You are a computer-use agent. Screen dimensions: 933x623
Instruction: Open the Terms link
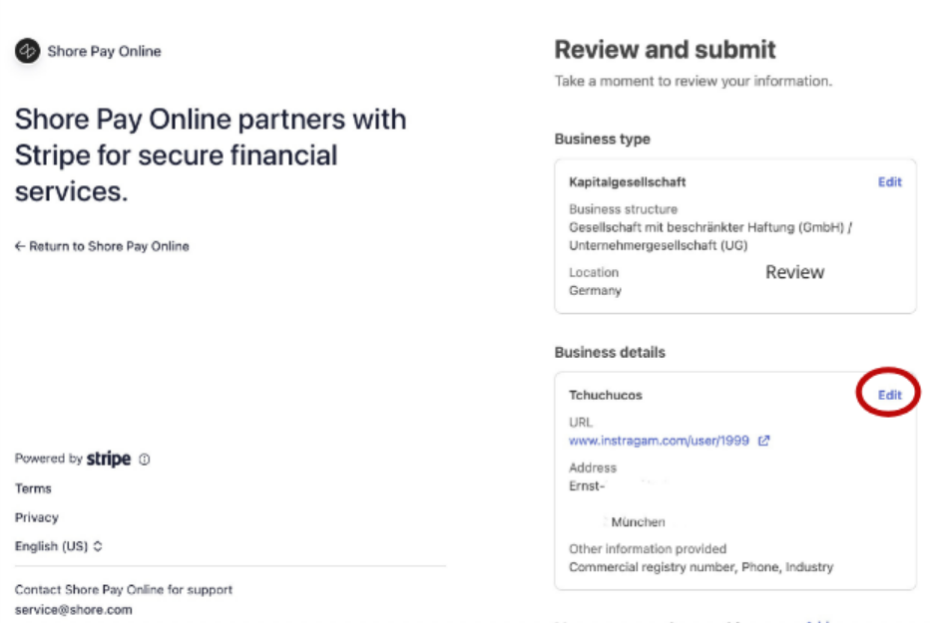point(33,488)
